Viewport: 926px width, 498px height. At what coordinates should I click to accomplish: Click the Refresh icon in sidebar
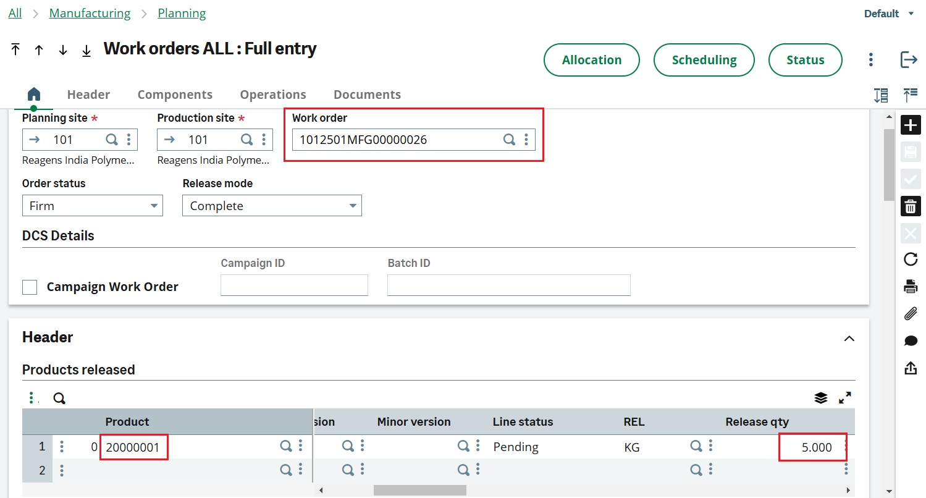click(911, 260)
